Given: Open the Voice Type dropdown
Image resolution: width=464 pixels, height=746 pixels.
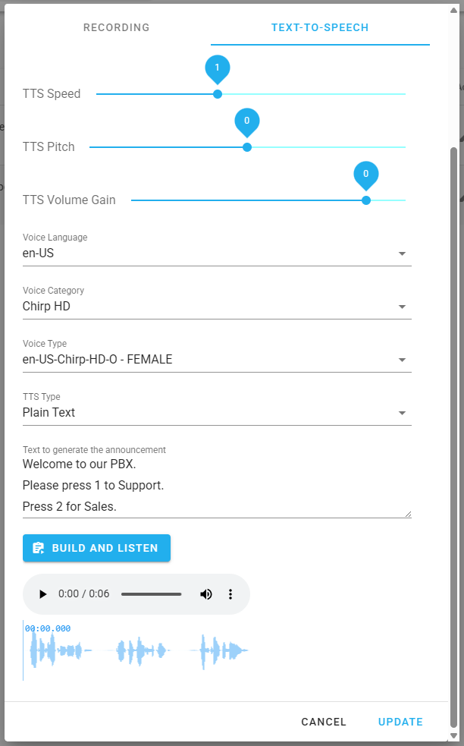Looking at the screenshot, I should [217, 359].
